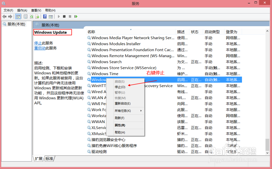The image size is (272, 169).
Task: Click the pause service icon
Action: pyautogui.click(x=70, y=17)
